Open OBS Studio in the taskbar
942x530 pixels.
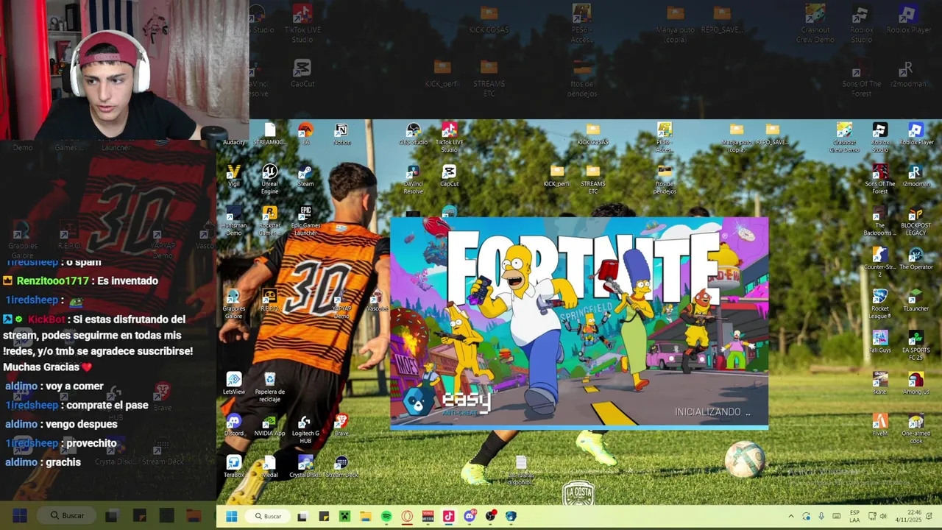490,517
